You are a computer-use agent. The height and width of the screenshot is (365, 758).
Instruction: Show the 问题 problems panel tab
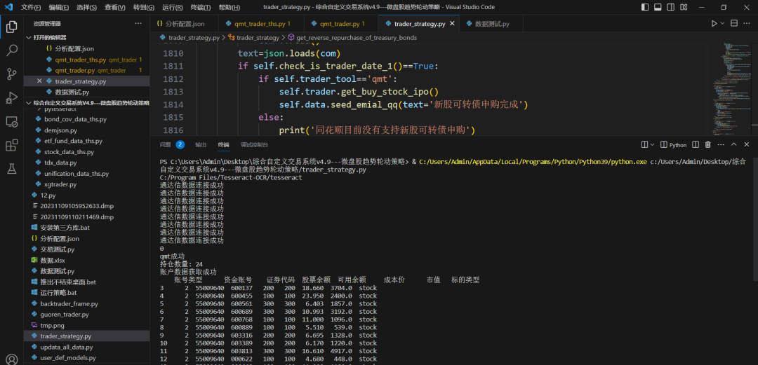coord(166,144)
